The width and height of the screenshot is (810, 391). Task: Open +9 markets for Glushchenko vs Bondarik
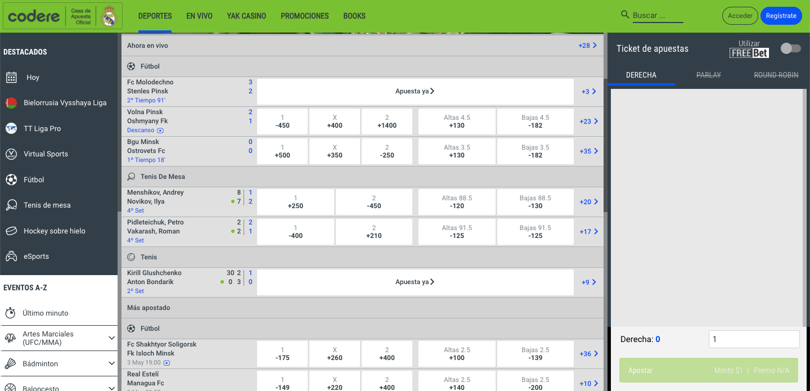(x=589, y=282)
